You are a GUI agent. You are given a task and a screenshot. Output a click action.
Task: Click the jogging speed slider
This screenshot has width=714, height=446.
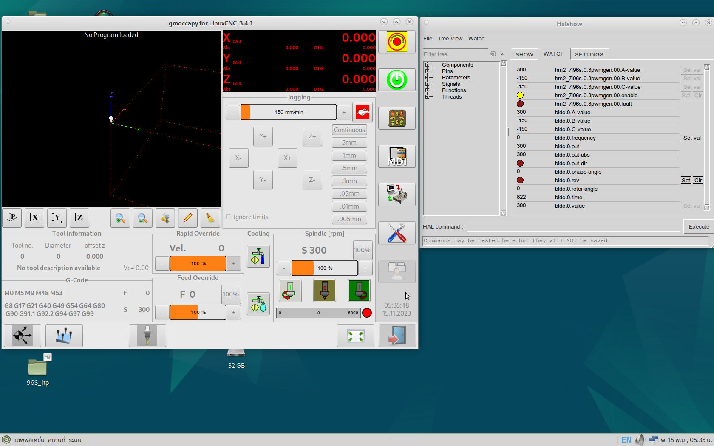click(289, 112)
